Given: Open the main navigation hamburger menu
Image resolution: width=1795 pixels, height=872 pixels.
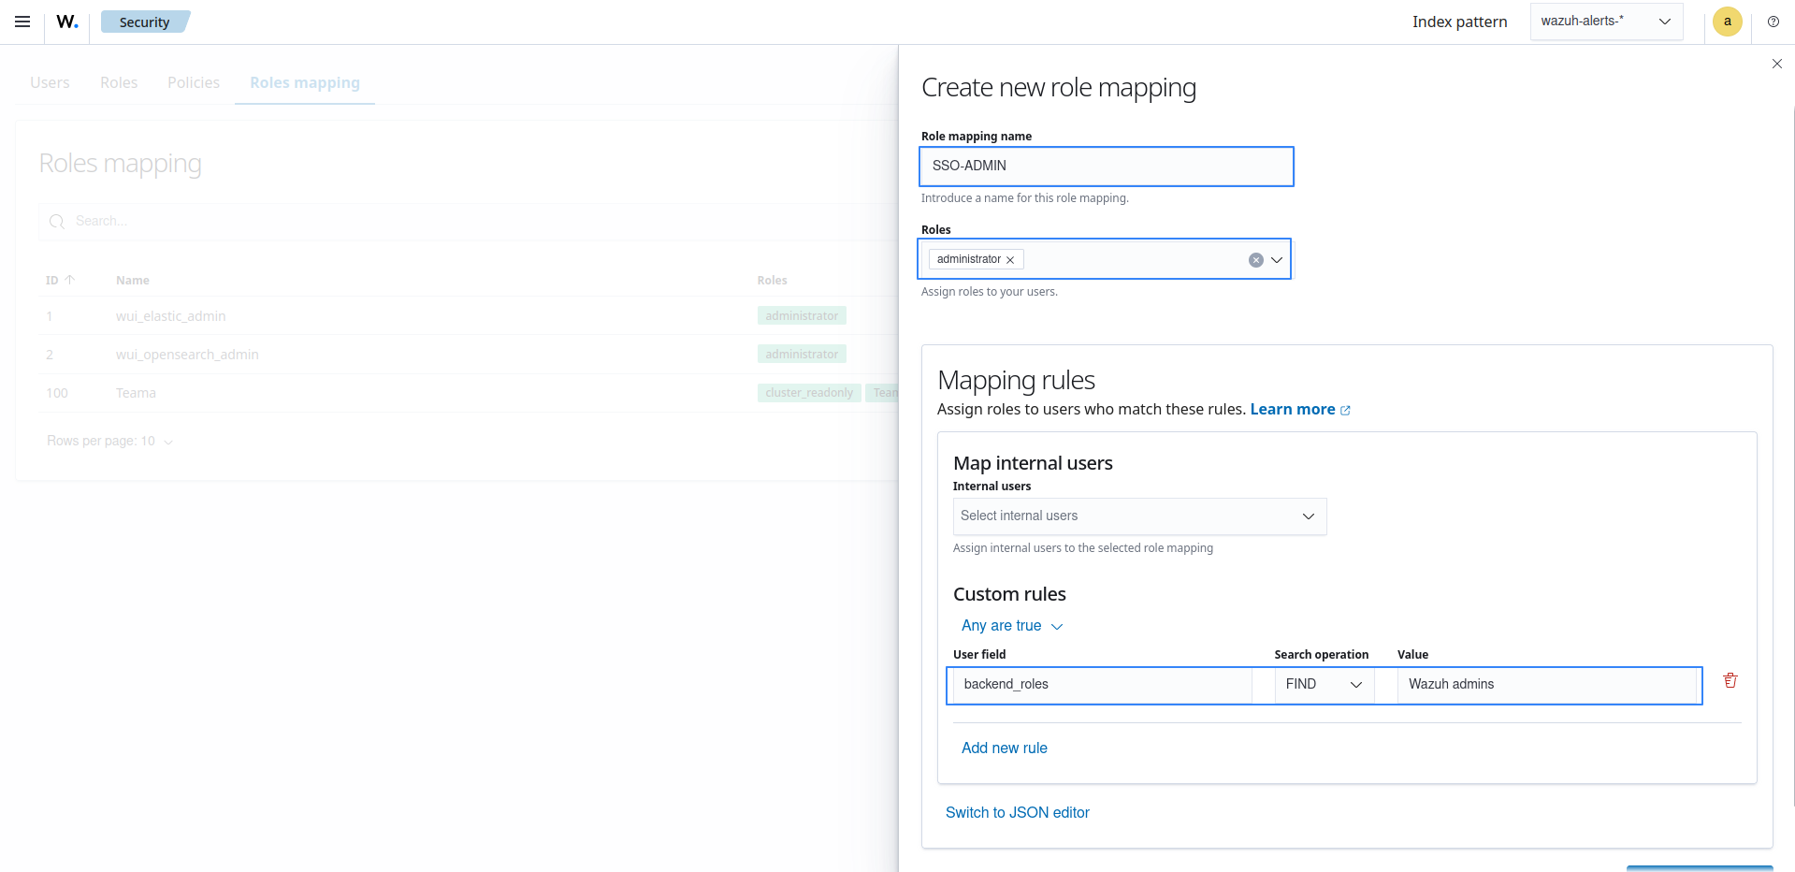Looking at the screenshot, I should pyautogui.click(x=22, y=22).
